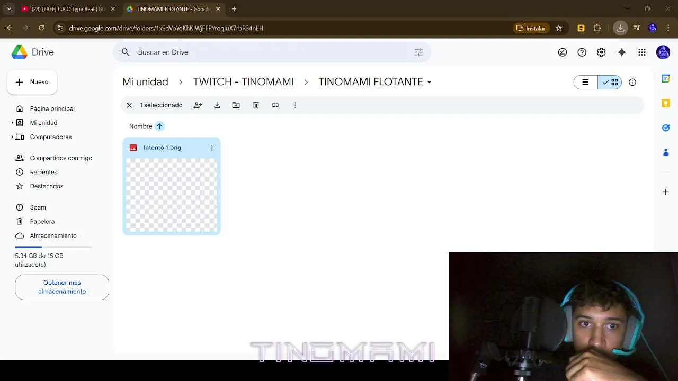Reverse the sort direction arrow
678x381 pixels.
pos(159,126)
